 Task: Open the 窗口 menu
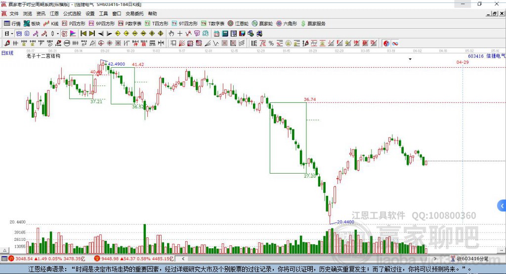(x=117, y=13)
